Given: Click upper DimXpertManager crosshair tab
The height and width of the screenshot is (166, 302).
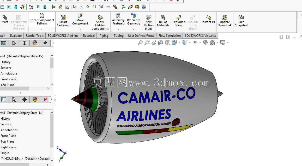Looking at the screenshot, I should pyautogui.click(x=25, y=43).
